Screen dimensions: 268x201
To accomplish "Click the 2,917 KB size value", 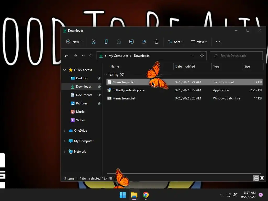I will point(256,90).
